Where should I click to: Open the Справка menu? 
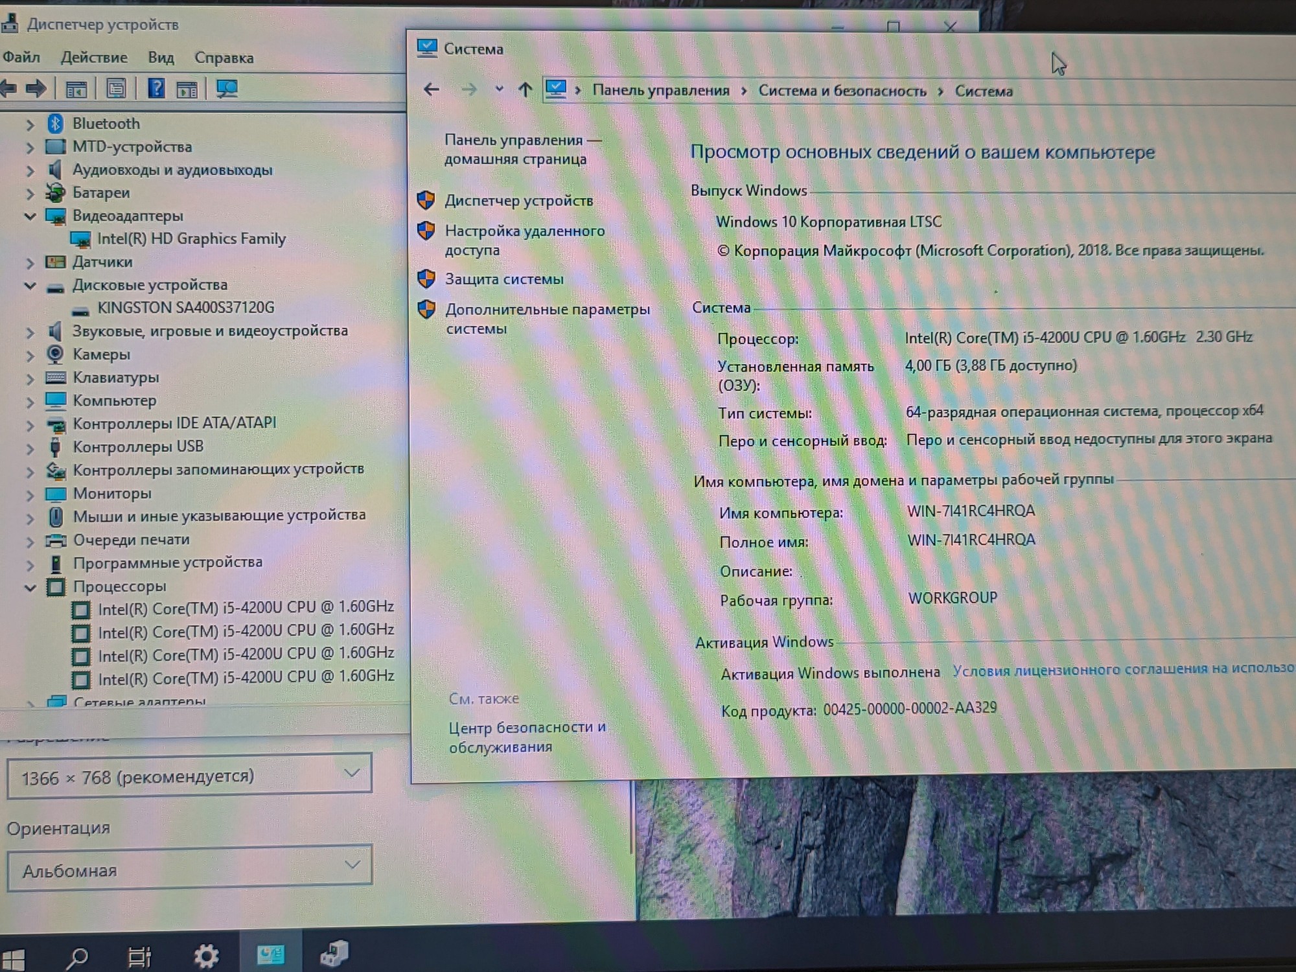[x=224, y=58]
